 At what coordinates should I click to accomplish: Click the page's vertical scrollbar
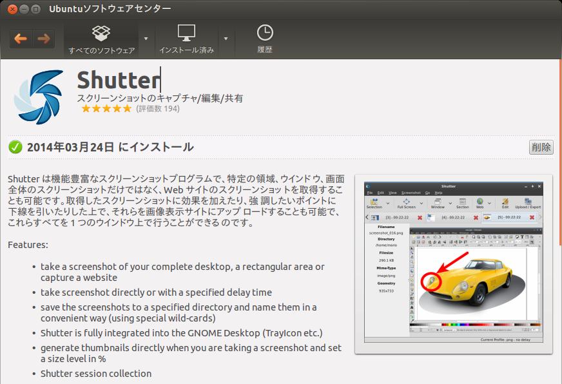tap(560, 152)
